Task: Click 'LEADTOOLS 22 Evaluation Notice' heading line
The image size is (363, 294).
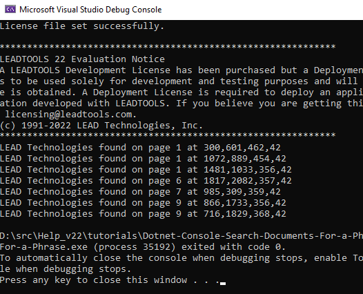Action: 82,59
